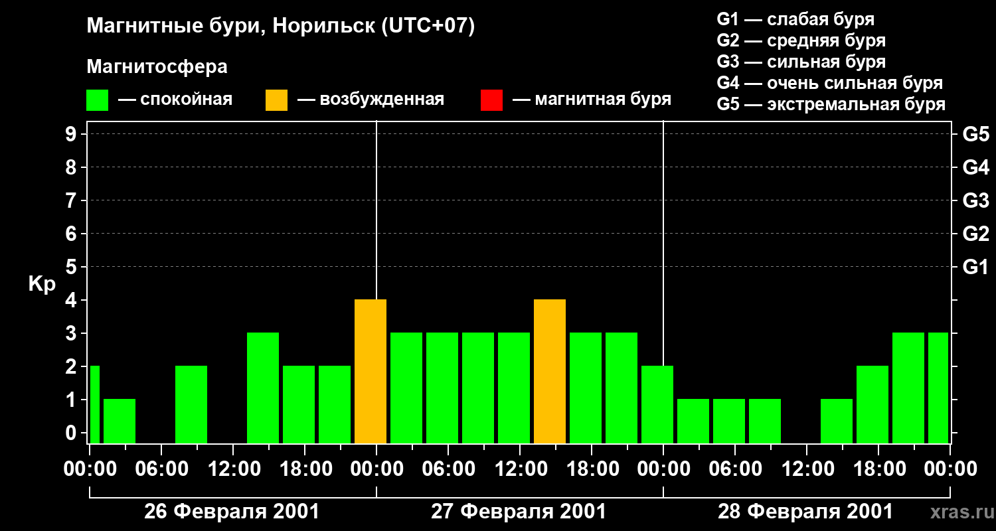The height and width of the screenshot is (531, 996).
Task: Click the legend line G4 — очень сильная буря
Action: tap(830, 83)
